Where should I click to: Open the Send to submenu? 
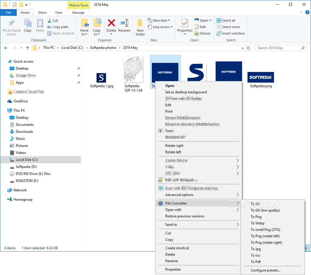point(198,225)
